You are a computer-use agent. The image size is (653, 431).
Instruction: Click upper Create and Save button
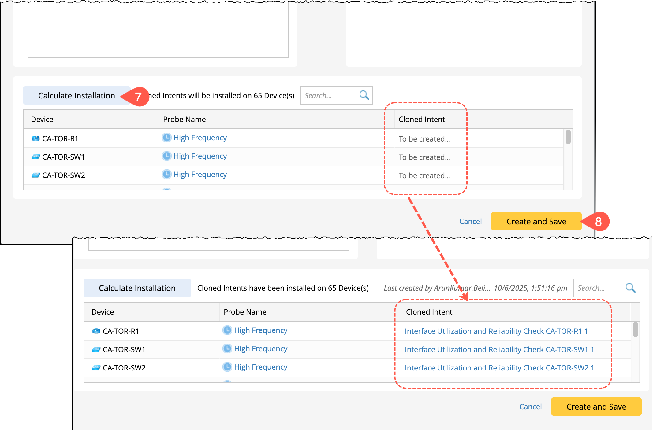[x=536, y=221]
